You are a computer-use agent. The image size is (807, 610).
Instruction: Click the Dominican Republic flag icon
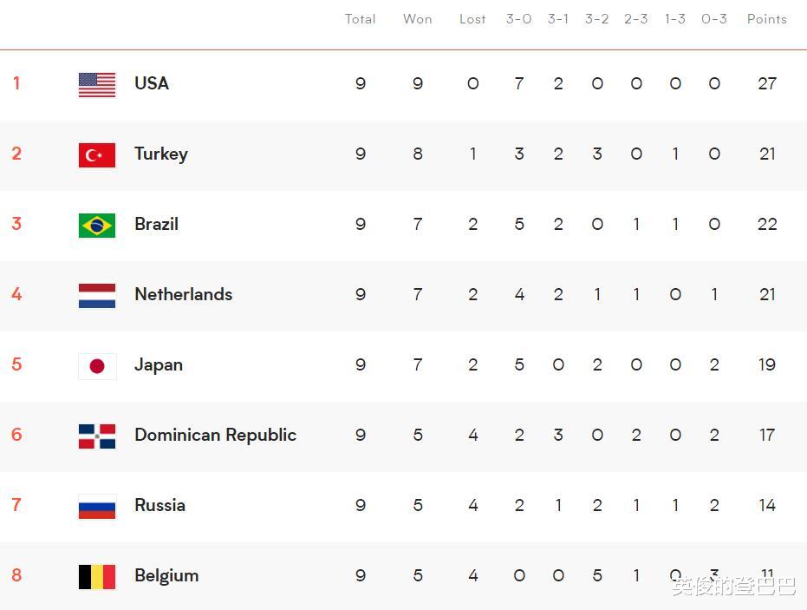tap(97, 436)
